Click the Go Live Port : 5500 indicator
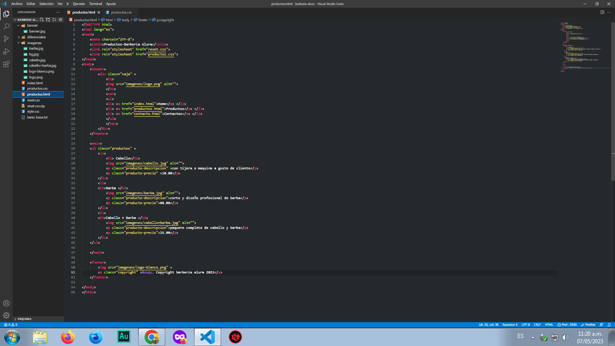615x346 pixels. (567, 324)
